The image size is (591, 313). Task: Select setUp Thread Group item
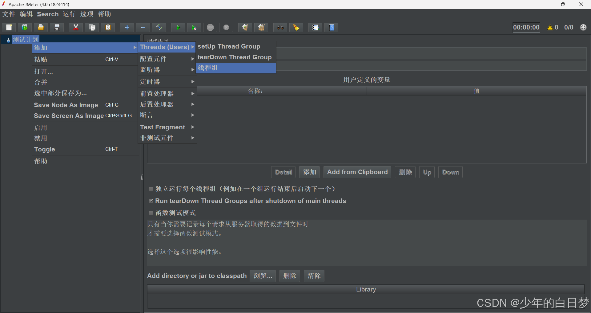pyautogui.click(x=236, y=46)
